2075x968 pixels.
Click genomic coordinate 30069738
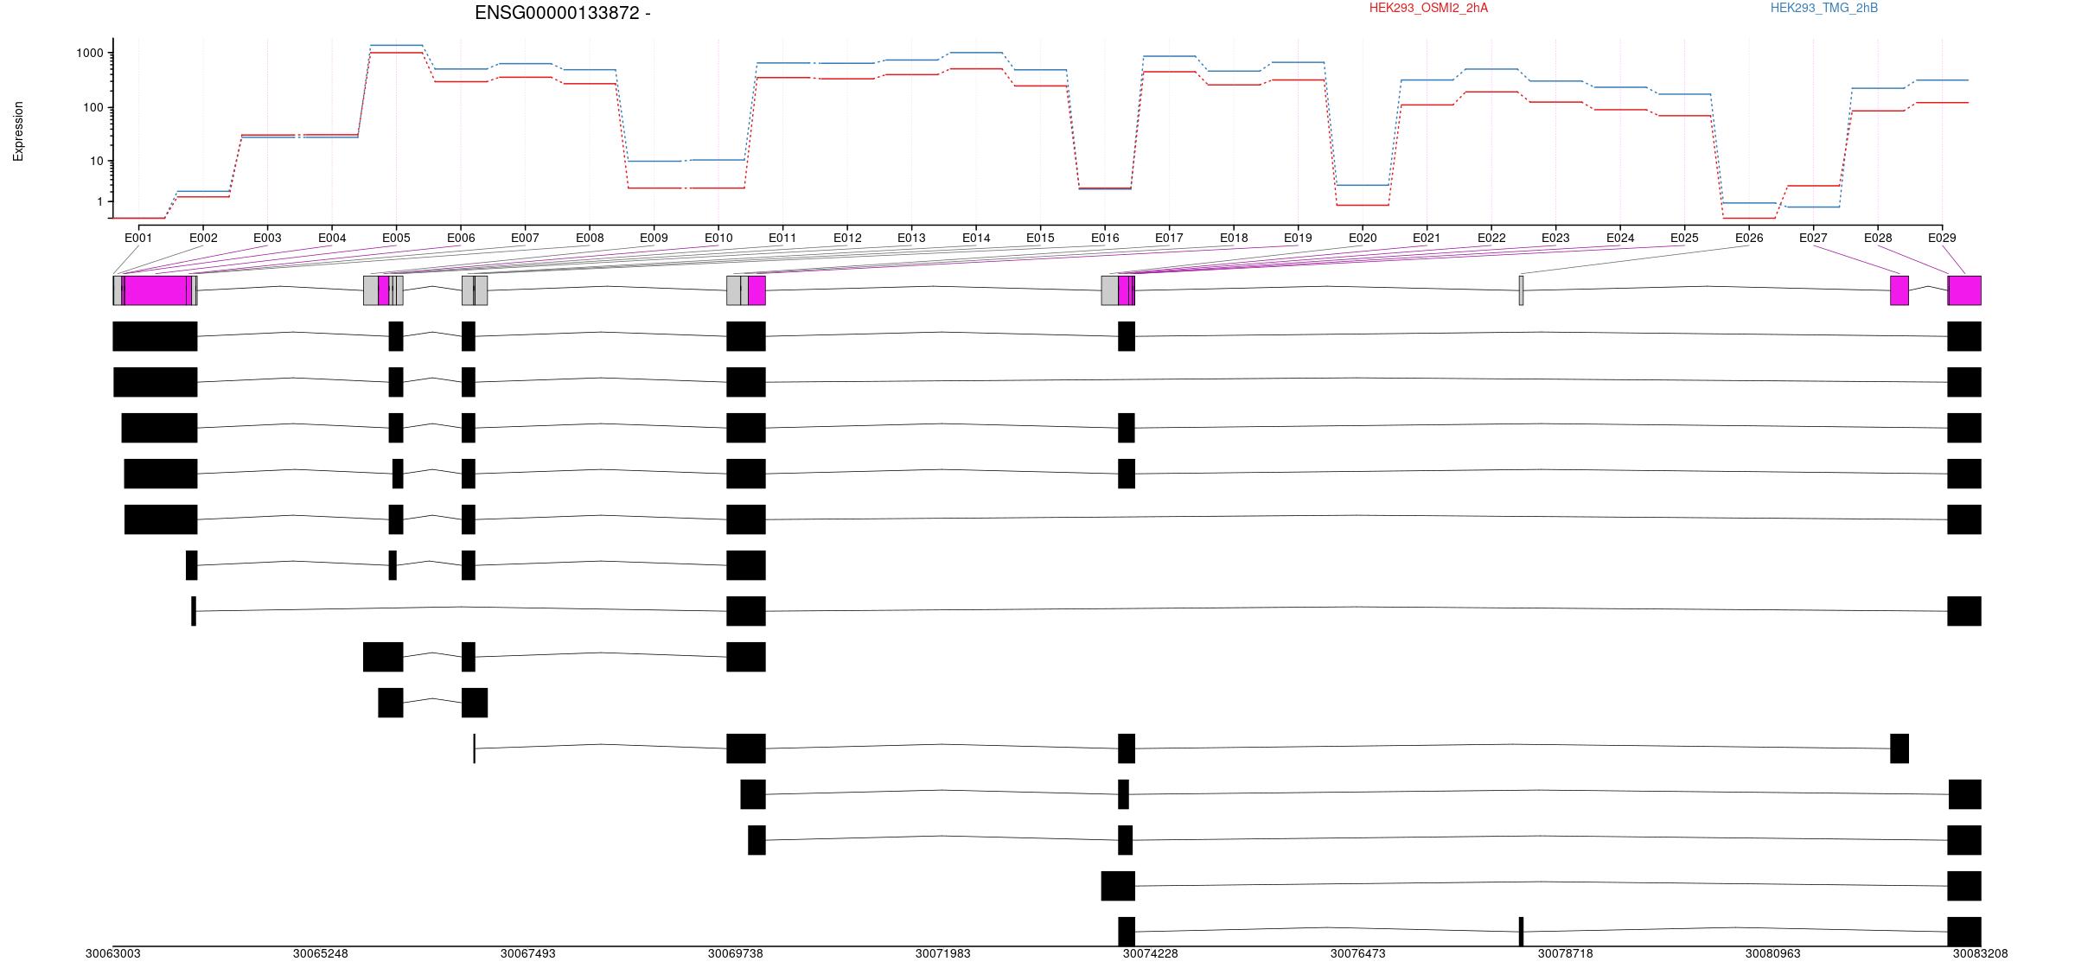(x=736, y=954)
